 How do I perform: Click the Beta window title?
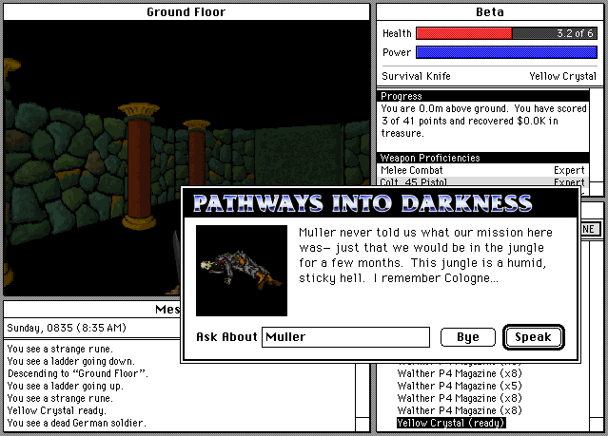490,12
